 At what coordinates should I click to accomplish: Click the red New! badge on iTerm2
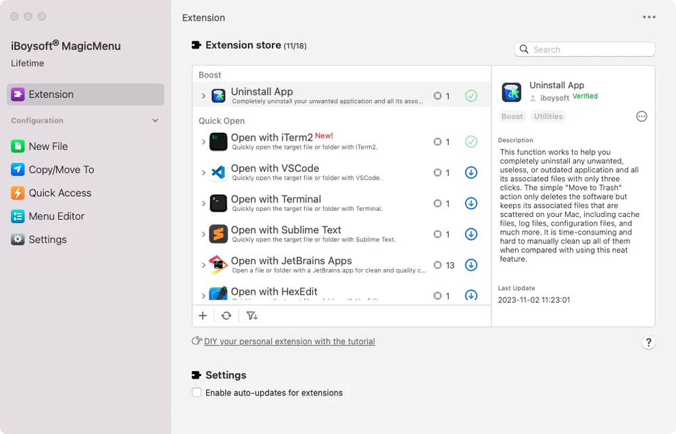(x=324, y=135)
